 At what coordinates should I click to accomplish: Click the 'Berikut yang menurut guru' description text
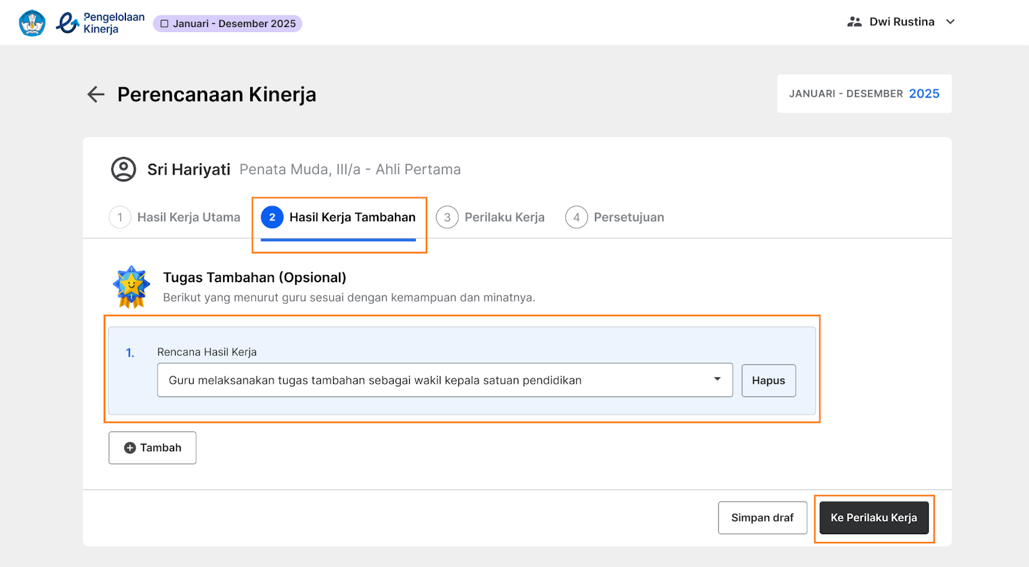pos(349,298)
